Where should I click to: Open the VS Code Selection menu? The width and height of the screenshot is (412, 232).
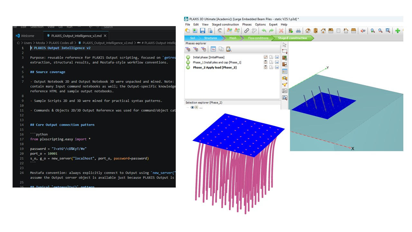[x=37, y=27]
